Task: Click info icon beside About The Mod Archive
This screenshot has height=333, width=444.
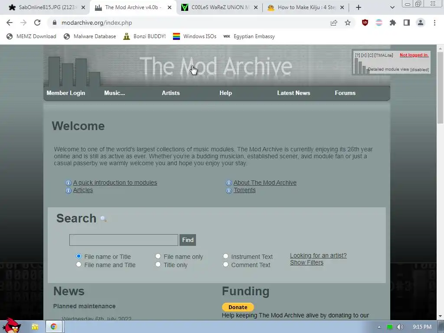Action: pos(229,183)
